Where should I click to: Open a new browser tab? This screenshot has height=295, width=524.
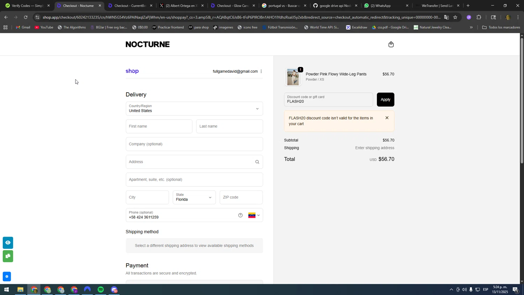tap(468, 6)
